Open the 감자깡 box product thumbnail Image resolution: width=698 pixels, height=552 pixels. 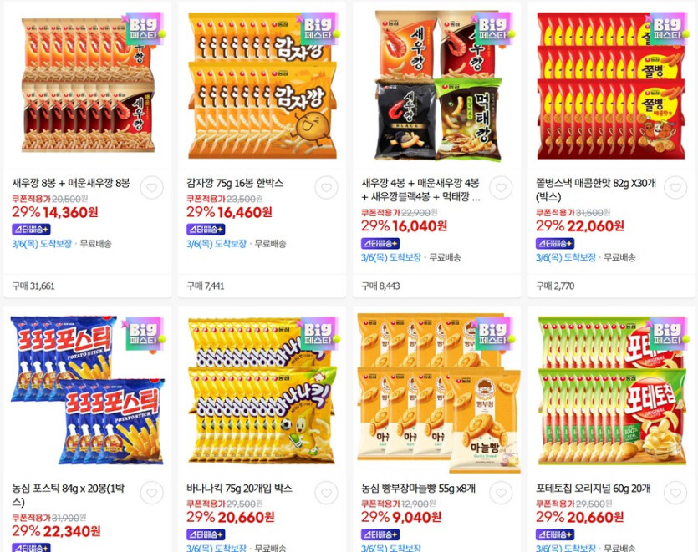tap(262, 84)
